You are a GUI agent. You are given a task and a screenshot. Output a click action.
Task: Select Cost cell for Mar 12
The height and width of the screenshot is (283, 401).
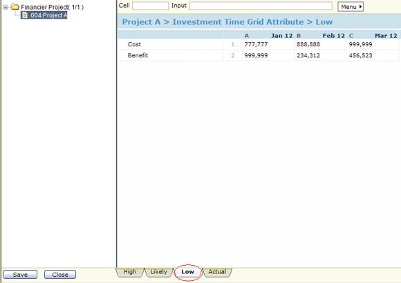(373, 44)
